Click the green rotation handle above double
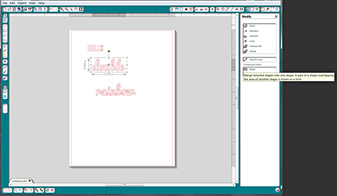This screenshot has width=337, height=196. 109,51
